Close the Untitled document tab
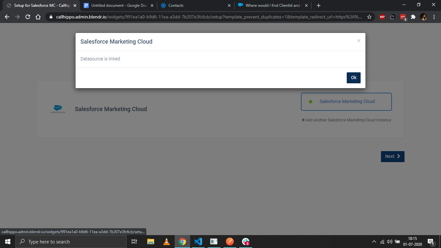The image size is (441, 248). tap(152, 5)
